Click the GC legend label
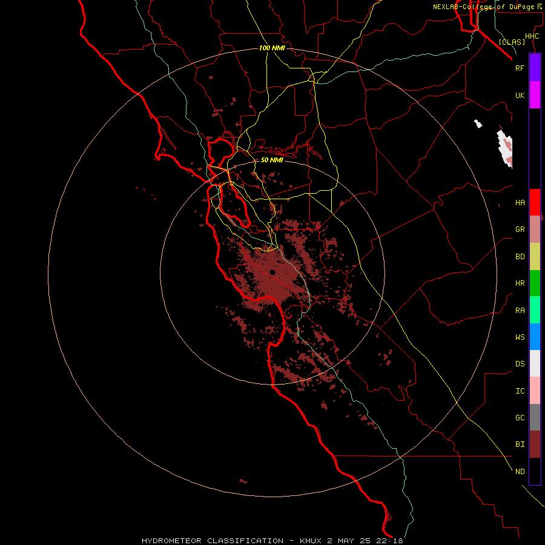Viewport: 545px width, 545px height. tap(520, 418)
